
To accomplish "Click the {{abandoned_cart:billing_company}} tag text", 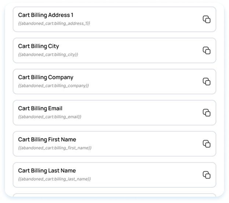I will tap(54, 86).
